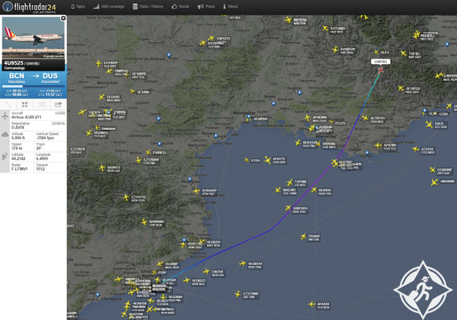Select the EWWEQ aircraft icon

[149, 152]
